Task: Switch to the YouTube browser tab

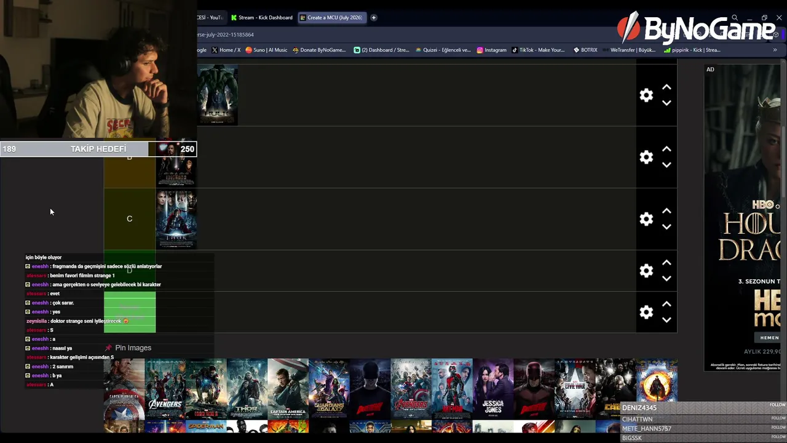Action: pyautogui.click(x=212, y=17)
